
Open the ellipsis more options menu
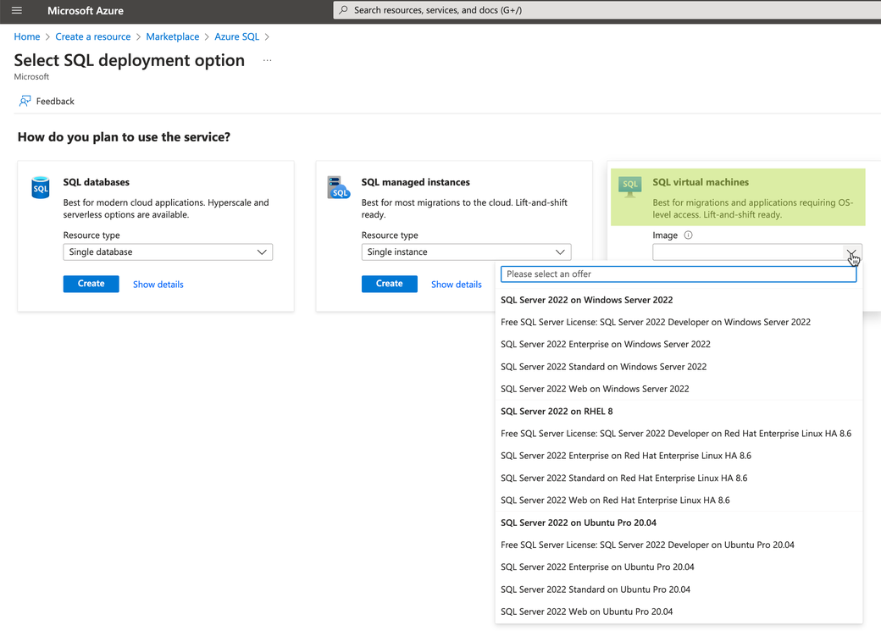coord(268,60)
